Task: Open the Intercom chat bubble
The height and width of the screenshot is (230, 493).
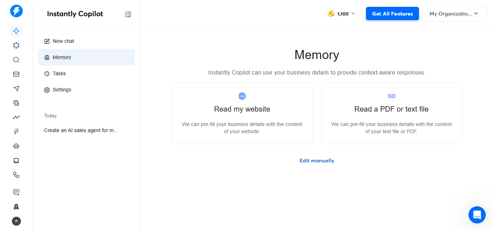Action: (477, 215)
